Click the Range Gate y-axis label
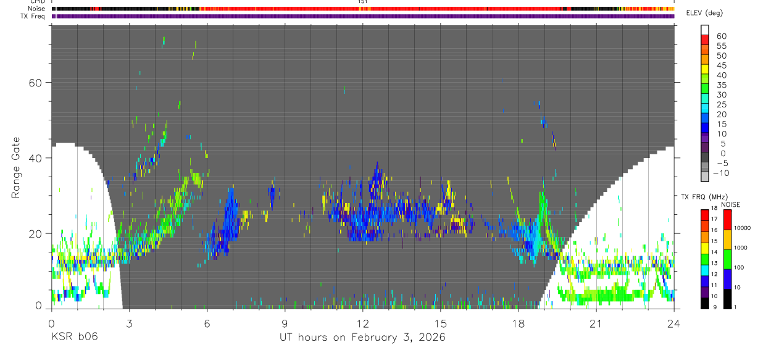 tap(17, 167)
